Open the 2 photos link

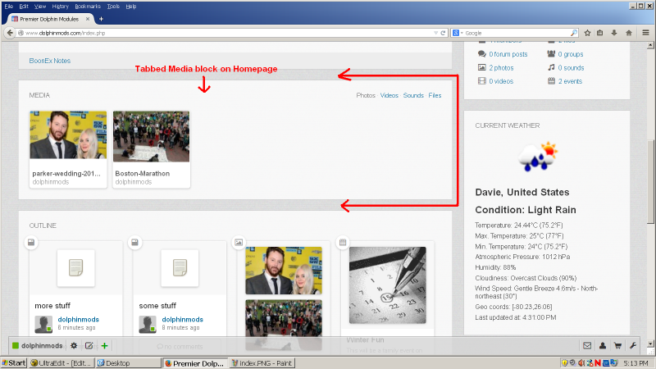[x=501, y=67]
